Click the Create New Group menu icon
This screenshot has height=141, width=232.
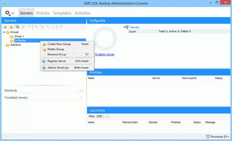44,44
